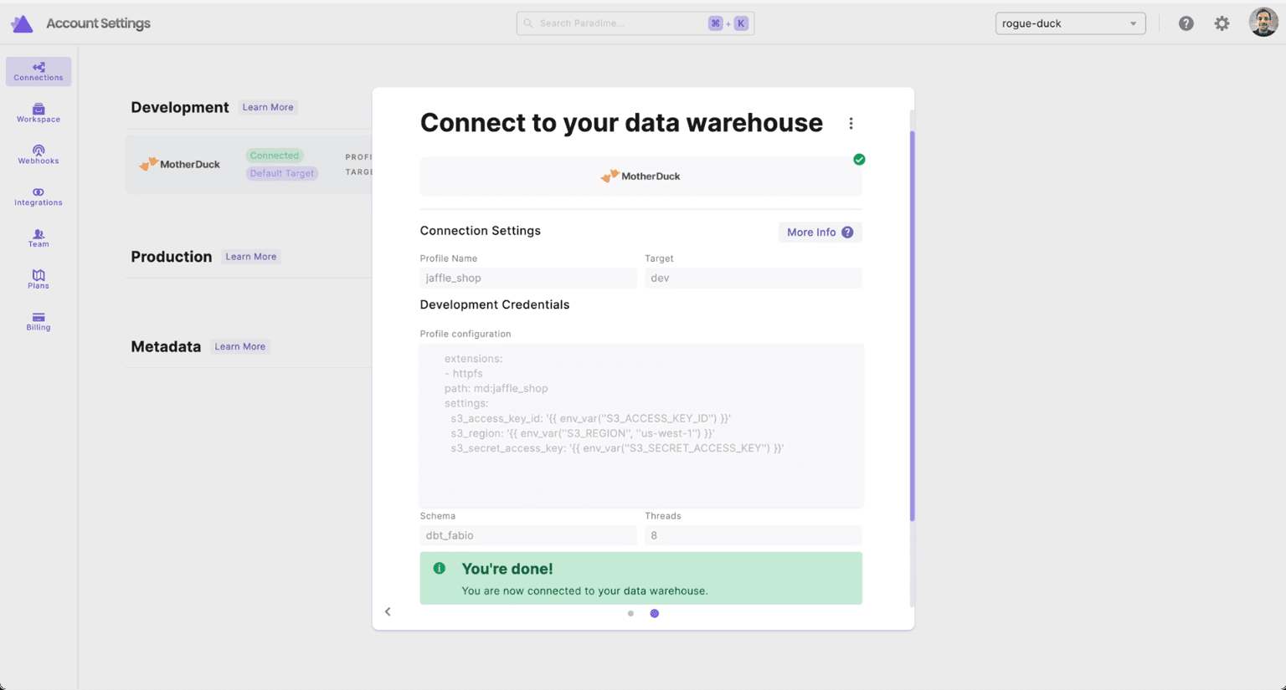
Task: Click the green connected checkmark icon
Action: pyautogui.click(x=859, y=160)
